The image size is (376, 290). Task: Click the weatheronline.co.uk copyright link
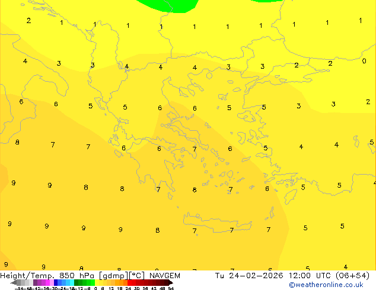[326, 285]
